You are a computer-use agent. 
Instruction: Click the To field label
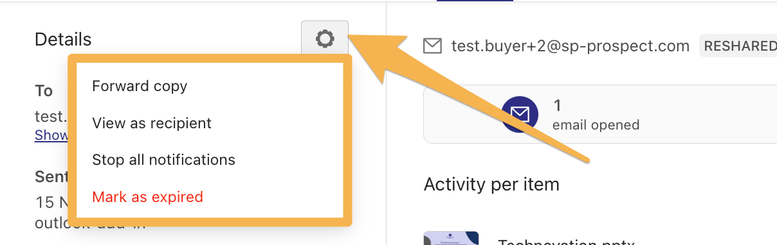(x=44, y=91)
